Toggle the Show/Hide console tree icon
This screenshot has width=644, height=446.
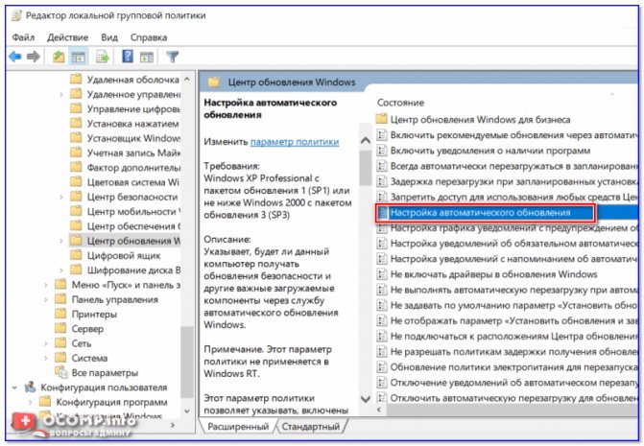point(78,57)
